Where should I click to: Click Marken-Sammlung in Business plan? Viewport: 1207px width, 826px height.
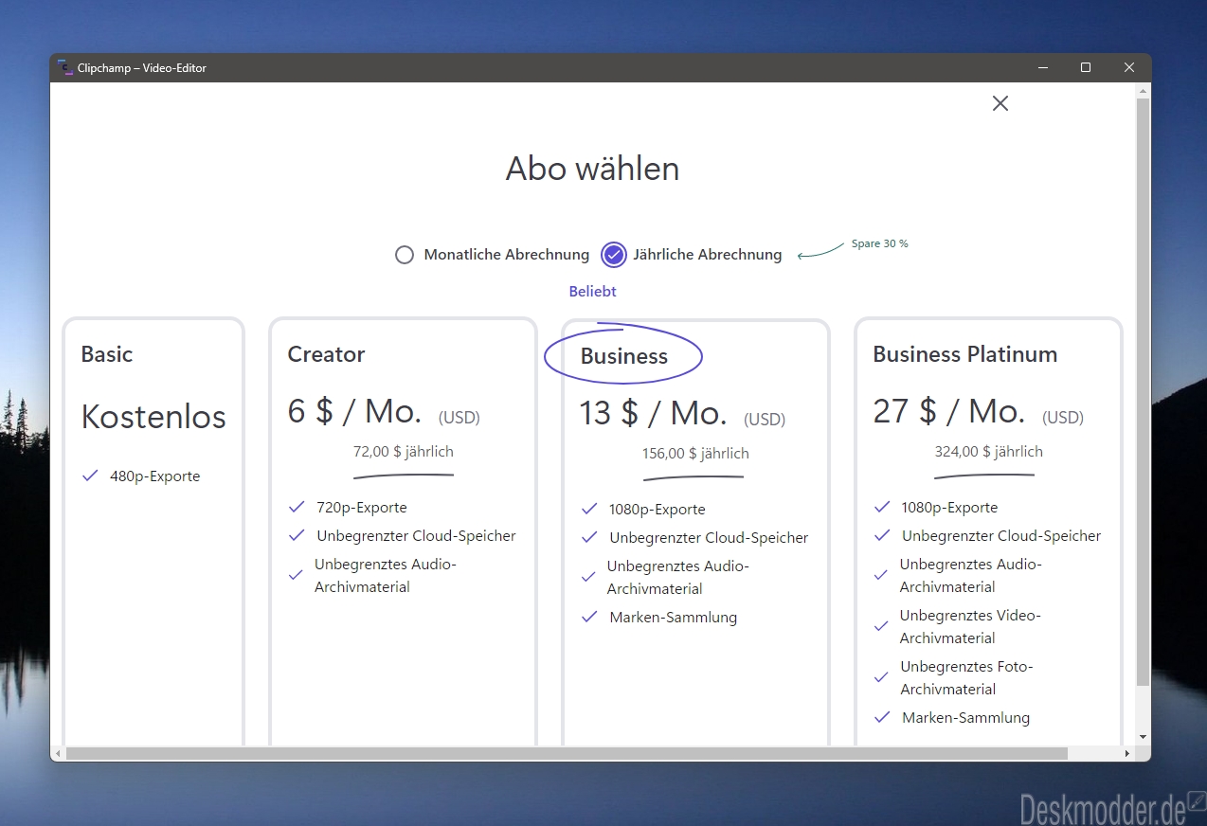pyautogui.click(x=674, y=618)
